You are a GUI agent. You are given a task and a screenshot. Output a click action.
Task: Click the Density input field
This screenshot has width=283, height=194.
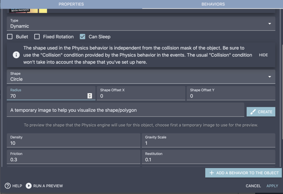pos(74,140)
